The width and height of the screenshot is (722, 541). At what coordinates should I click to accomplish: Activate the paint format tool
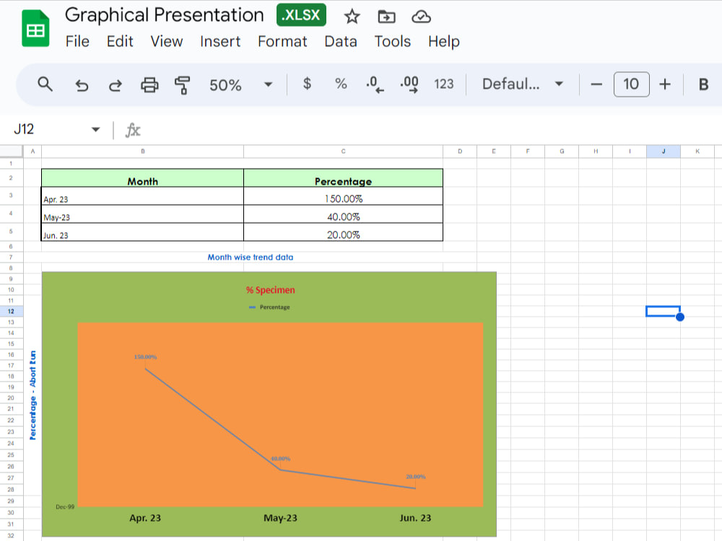point(183,84)
